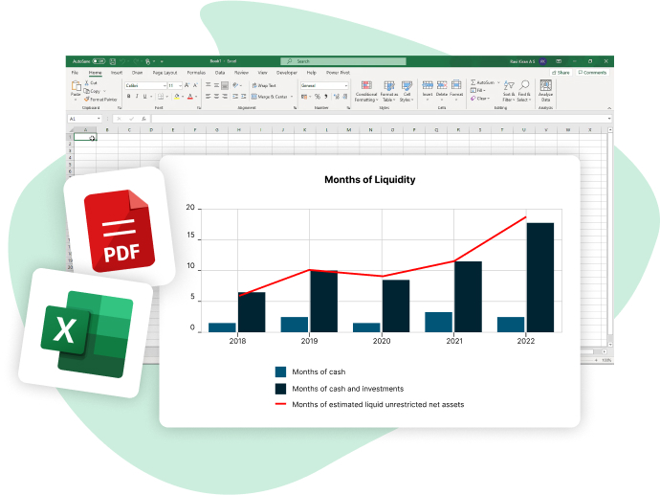Open Conditional Formatting in the ribbon

pos(366,89)
